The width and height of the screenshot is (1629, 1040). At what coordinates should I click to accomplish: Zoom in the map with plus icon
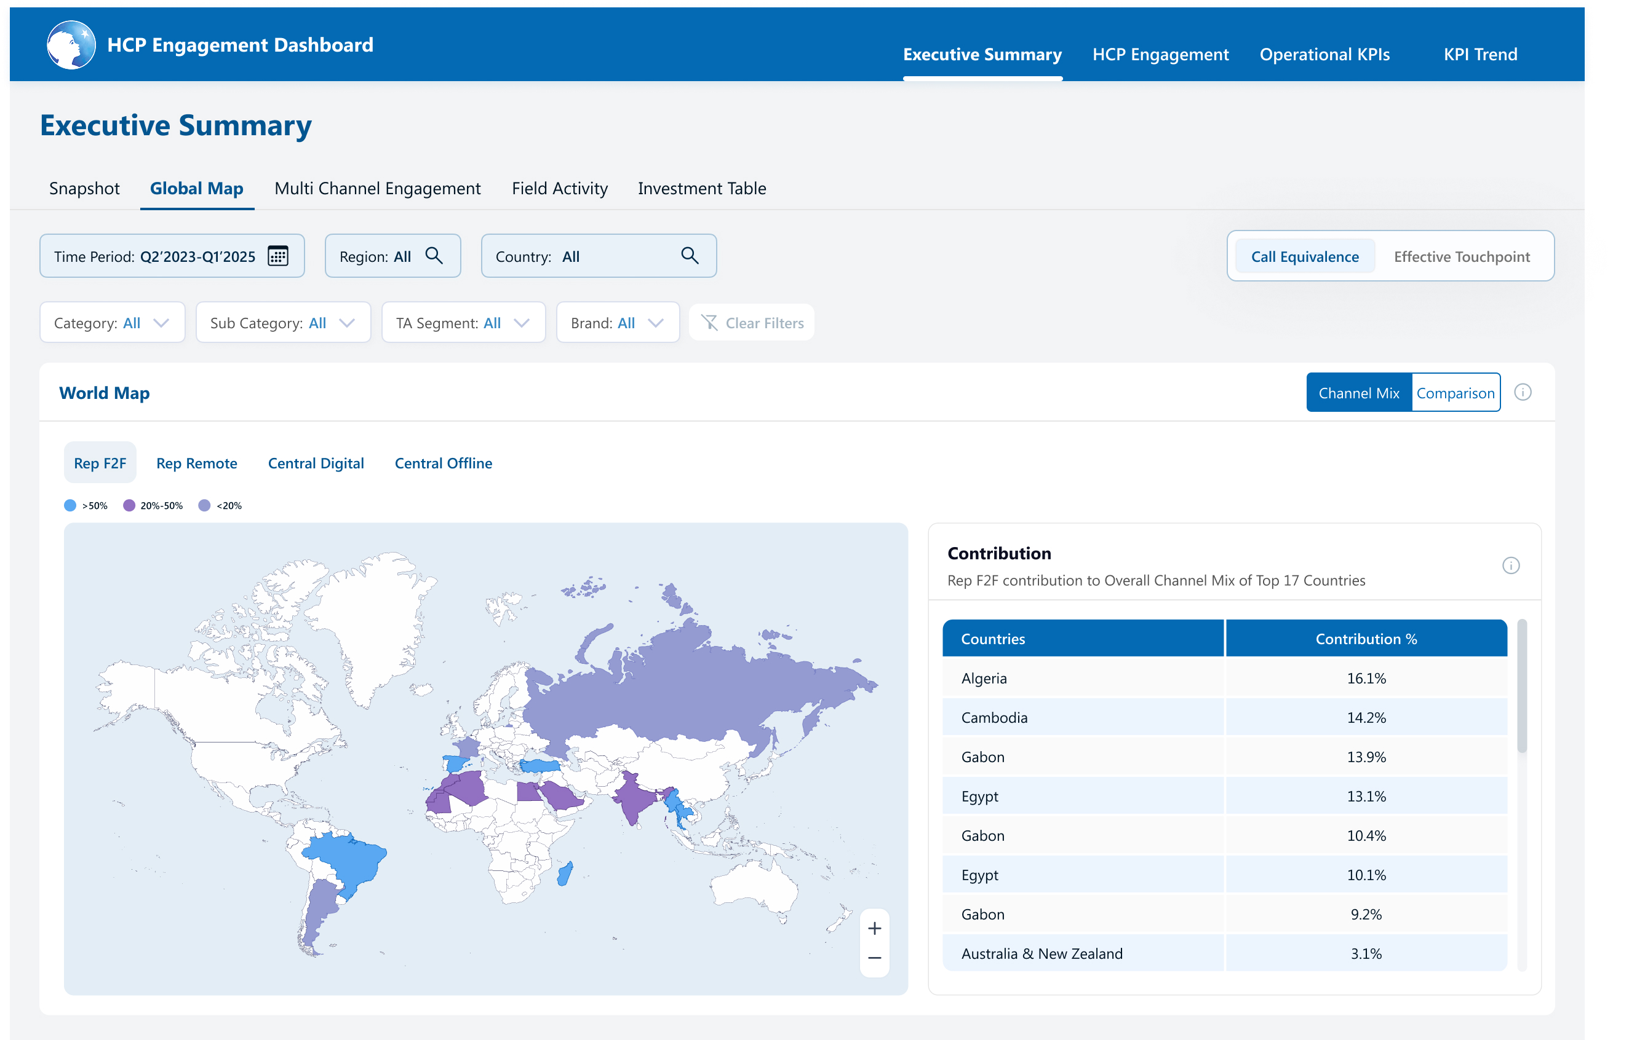click(874, 929)
